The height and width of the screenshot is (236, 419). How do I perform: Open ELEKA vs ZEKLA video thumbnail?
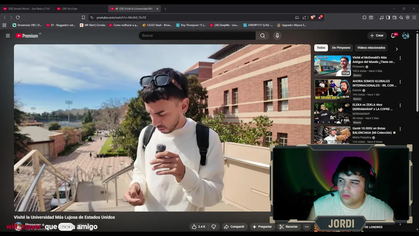(x=332, y=113)
